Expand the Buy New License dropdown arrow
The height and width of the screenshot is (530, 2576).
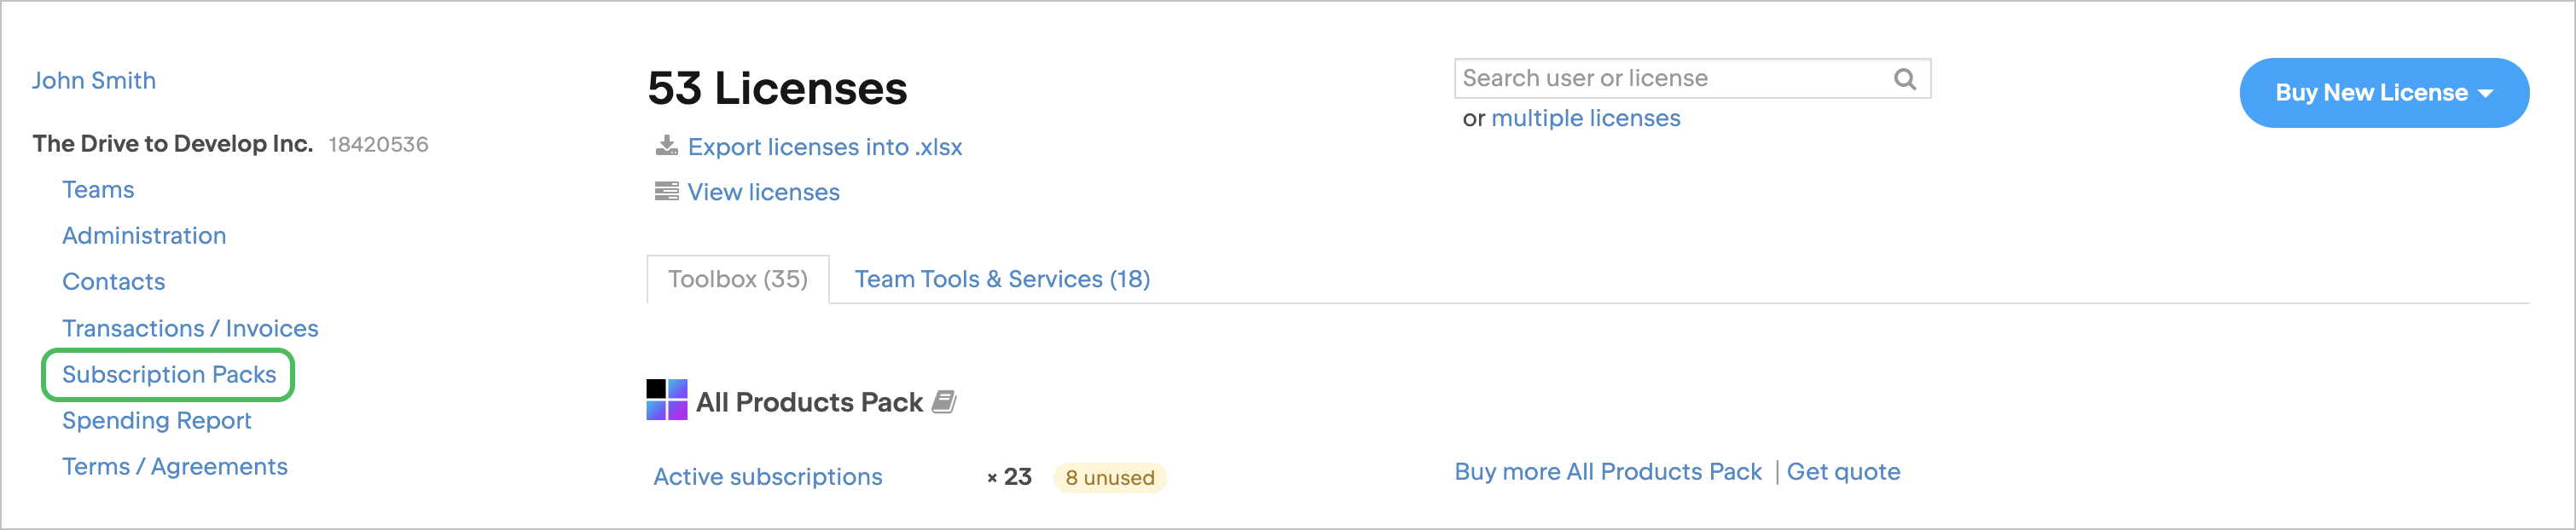[2487, 92]
